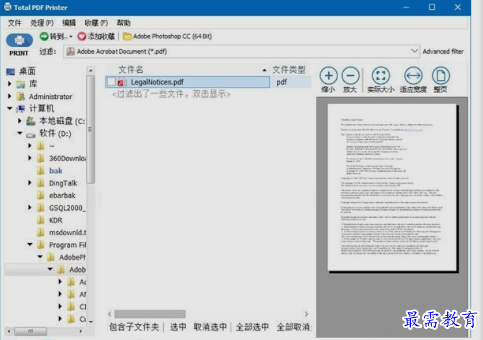Sort by the File name (文件名) column header
Screen dimensions: 483x340
(x=131, y=70)
